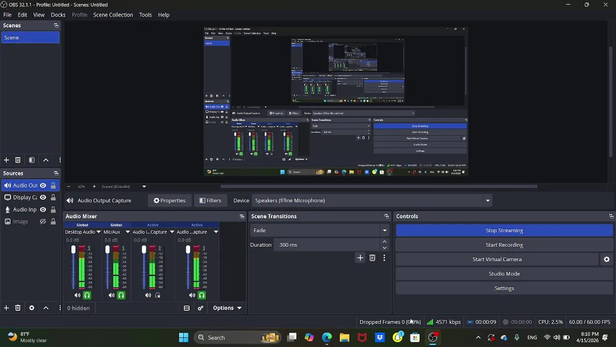The height and width of the screenshot is (347, 616).
Task: Open Settings from the Controls dock
Action: pyautogui.click(x=504, y=288)
